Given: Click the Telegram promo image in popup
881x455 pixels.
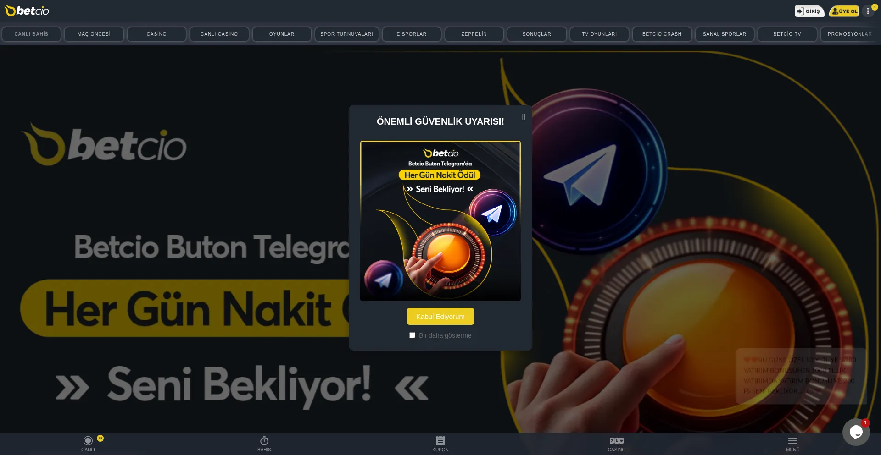Looking at the screenshot, I should (440, 221).
